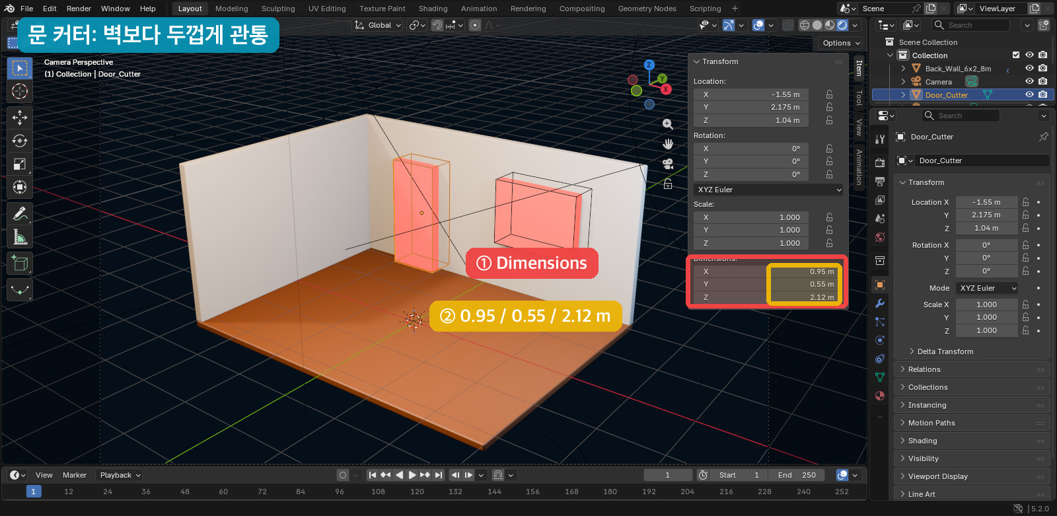Click the zoom magnifier viewport icon

click(x=668, y=124)
